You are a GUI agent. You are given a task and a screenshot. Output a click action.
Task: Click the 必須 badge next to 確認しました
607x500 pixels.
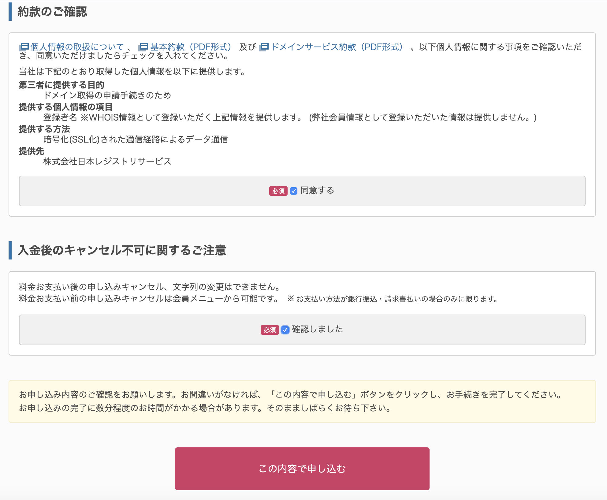click(x=270, y=330)
